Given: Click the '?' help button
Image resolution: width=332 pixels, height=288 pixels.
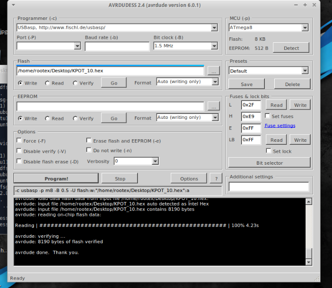Looking at the screenshot, I should pyautogui.click(x=216, y=179).
